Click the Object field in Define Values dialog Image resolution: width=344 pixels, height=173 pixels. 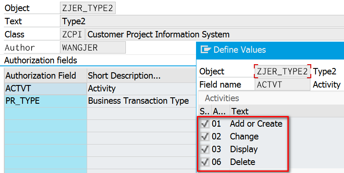click(x=283, y=71)
